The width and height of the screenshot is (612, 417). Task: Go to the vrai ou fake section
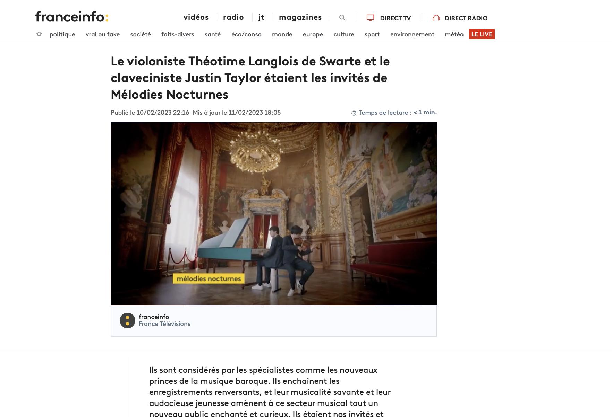(x=103, y=34)
